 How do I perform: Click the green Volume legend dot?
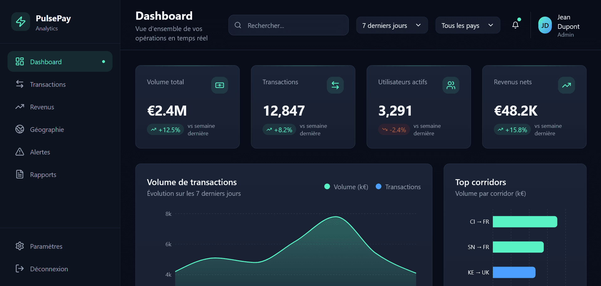(x=327, y=186)
